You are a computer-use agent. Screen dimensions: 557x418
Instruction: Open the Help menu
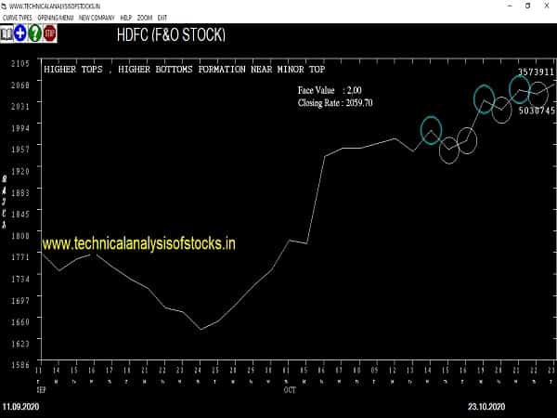[x=126, y=18]
